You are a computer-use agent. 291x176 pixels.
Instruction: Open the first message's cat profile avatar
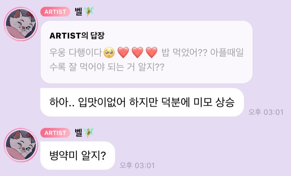pos(21,24)
